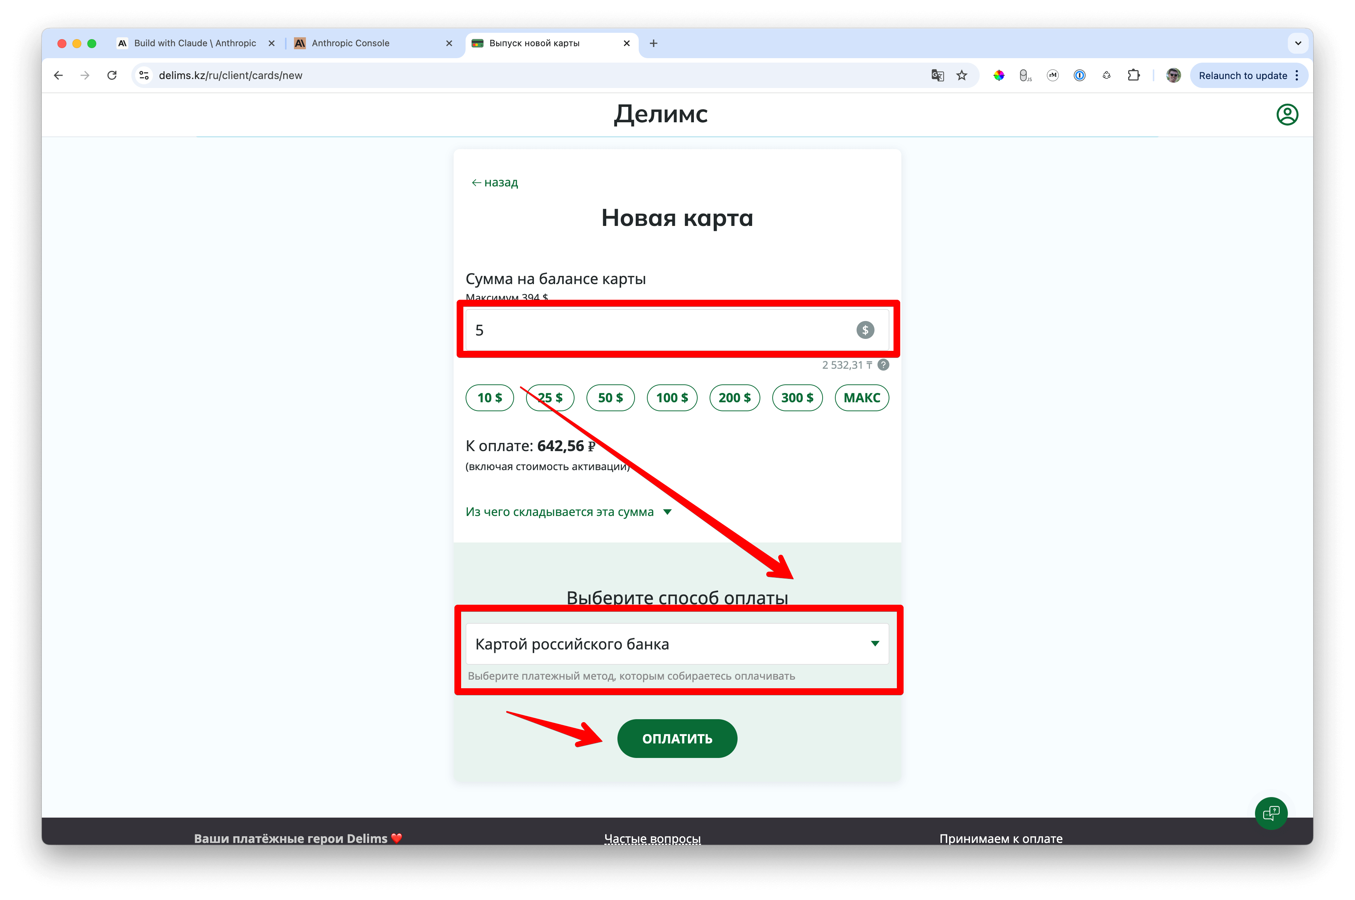The height and width of the screenshot is (900, 1355).
Task: Close the Выпуск новой карты tab
Action: click(627, 43)
